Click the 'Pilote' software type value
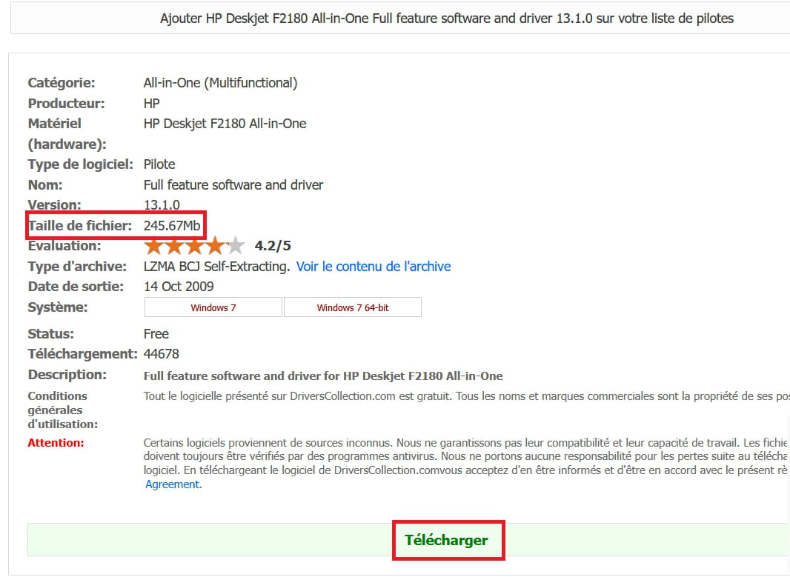 159,164
